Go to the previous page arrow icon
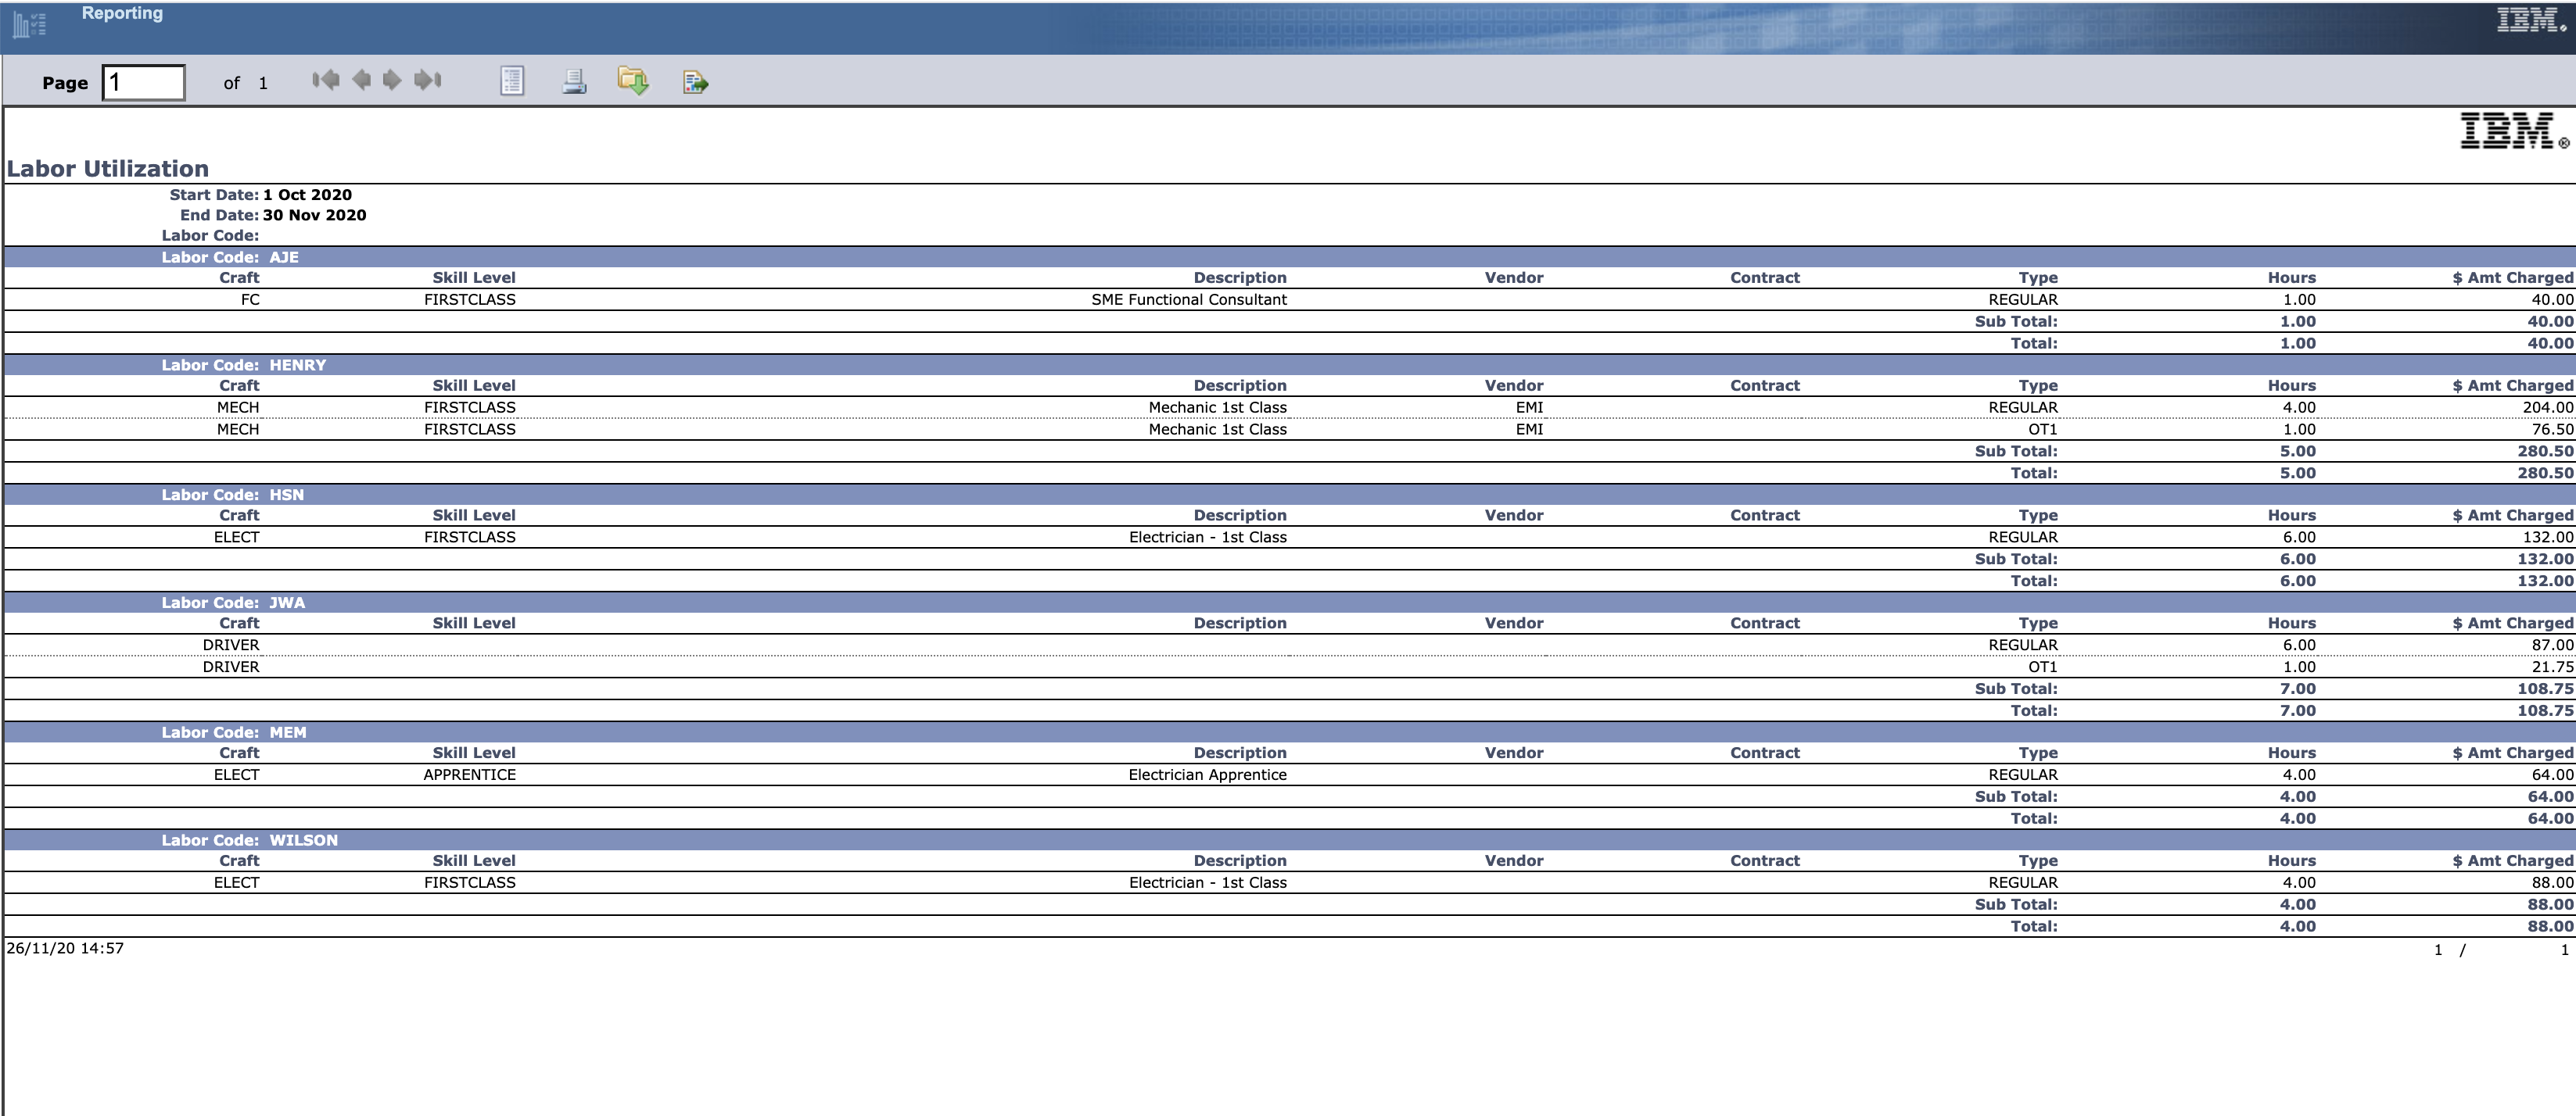 click(x=360, y=81)
